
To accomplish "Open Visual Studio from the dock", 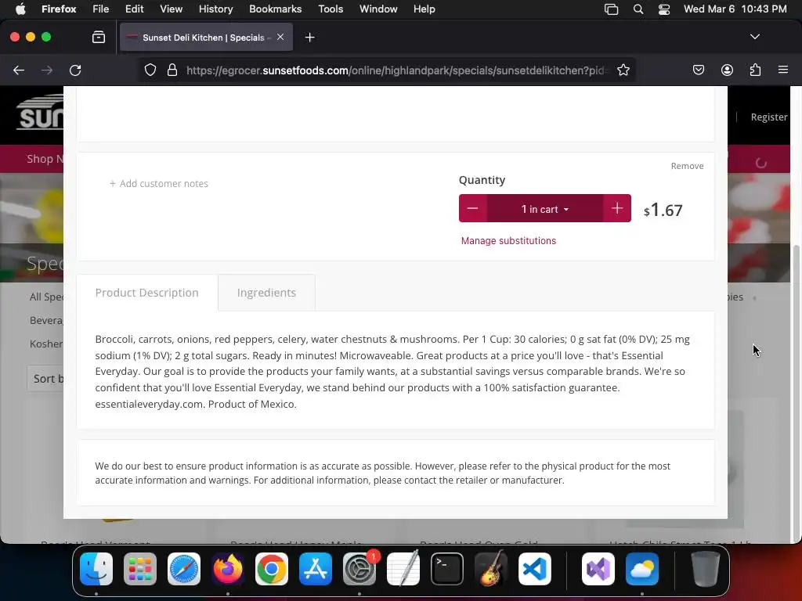I will pyautogui.click(x=598, y=569).
